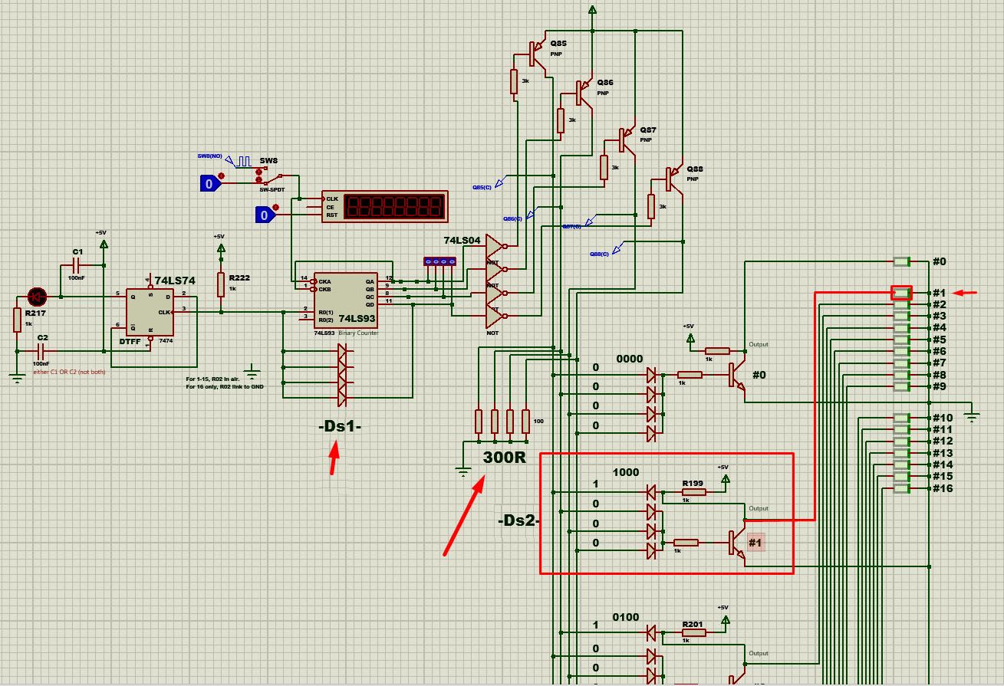Select the NPN transistor labeled #0
The width and height of the screenshot is (1004, 686).
pos(736,376)
